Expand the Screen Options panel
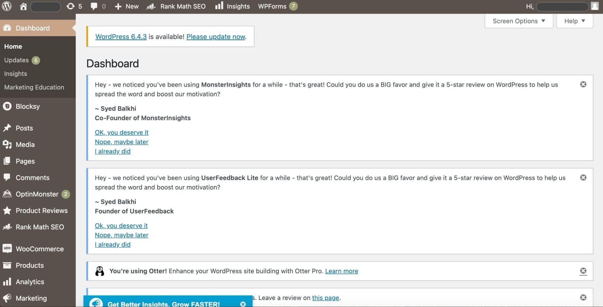 point(519,21)
